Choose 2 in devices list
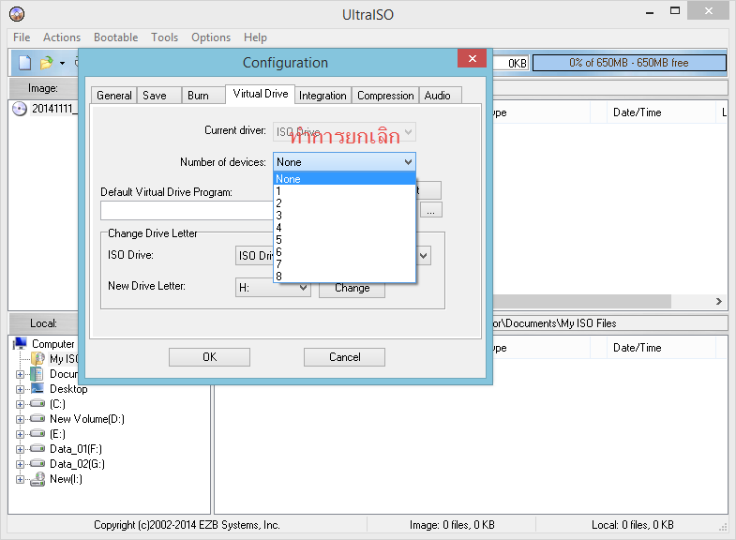The height and width of the screenshot is (540, 736). (344, 203)
